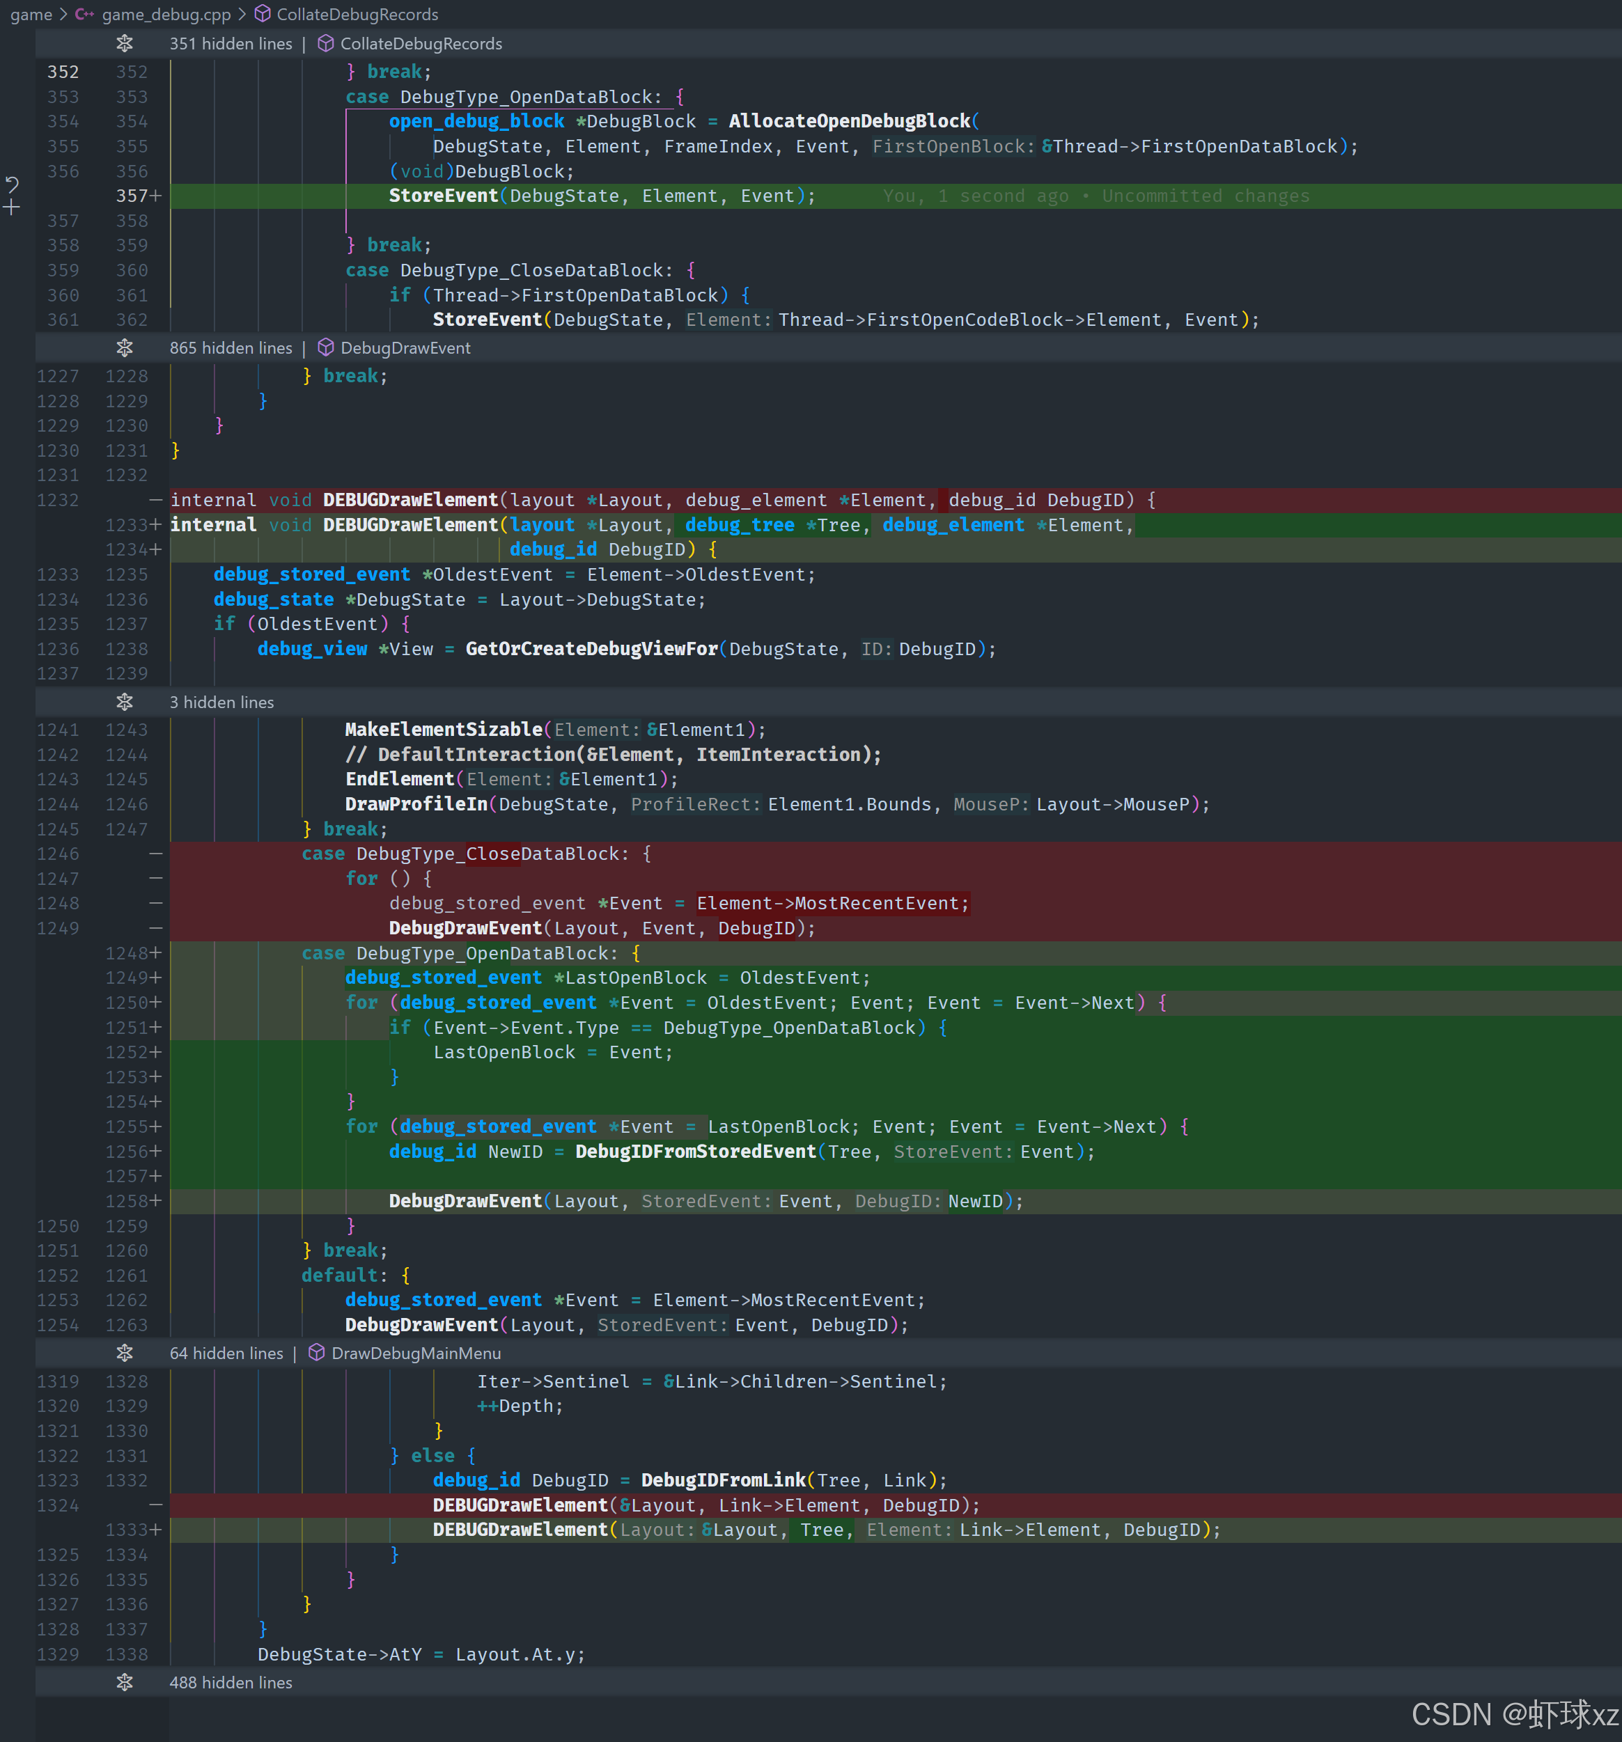Open game_debug.cpp breadcrumb item
This screenshot has width=1622, height=1742.
166,14
